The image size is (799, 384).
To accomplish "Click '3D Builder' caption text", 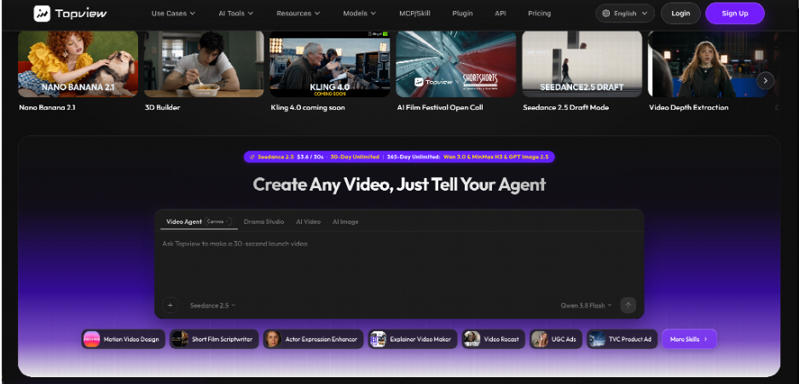I will point(162,108).
